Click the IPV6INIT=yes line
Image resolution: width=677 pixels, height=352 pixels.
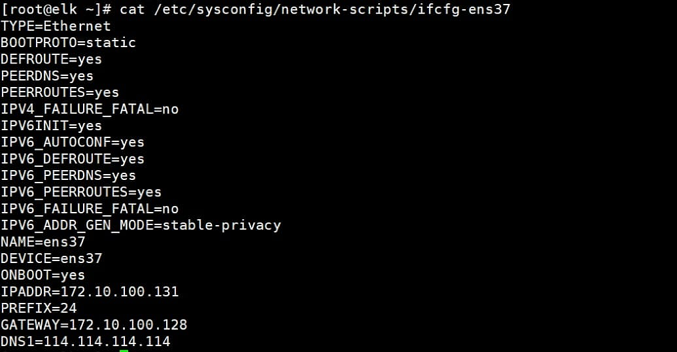(51, 126)
